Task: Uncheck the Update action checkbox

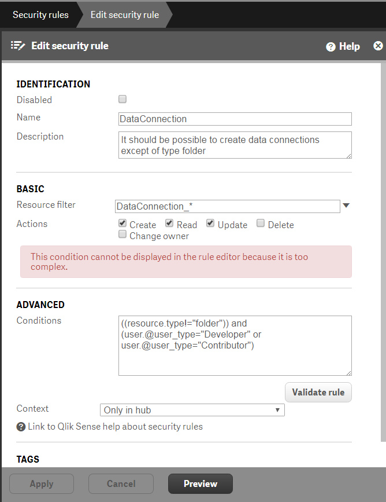Action: [x=210, y=223]
